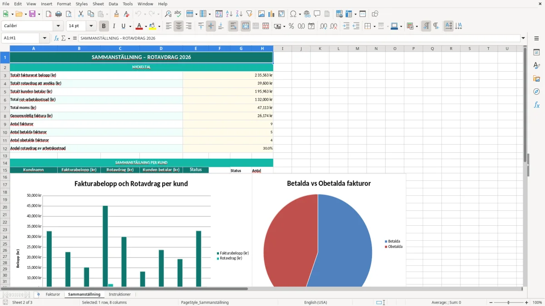Click the Merge and Center Cells icon

245,26
